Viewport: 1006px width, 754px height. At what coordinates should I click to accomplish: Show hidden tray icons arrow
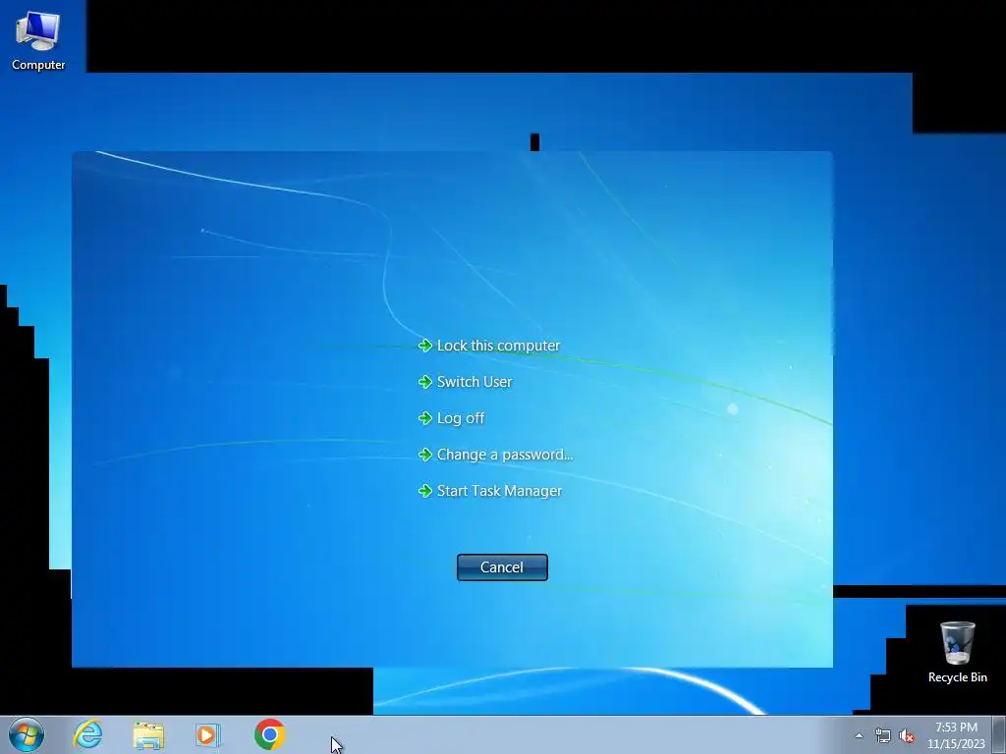859,735
